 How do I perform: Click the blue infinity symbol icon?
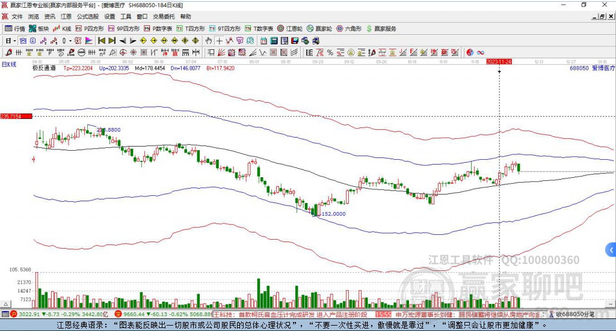coord(481,52)
